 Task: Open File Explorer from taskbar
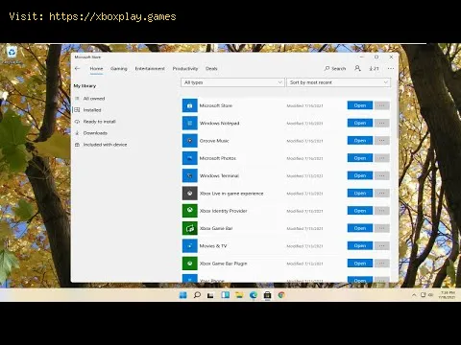(239, 295)
